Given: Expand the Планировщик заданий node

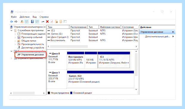Looking at the screenshot, I should pyautogui.click(x=15, y=34).
